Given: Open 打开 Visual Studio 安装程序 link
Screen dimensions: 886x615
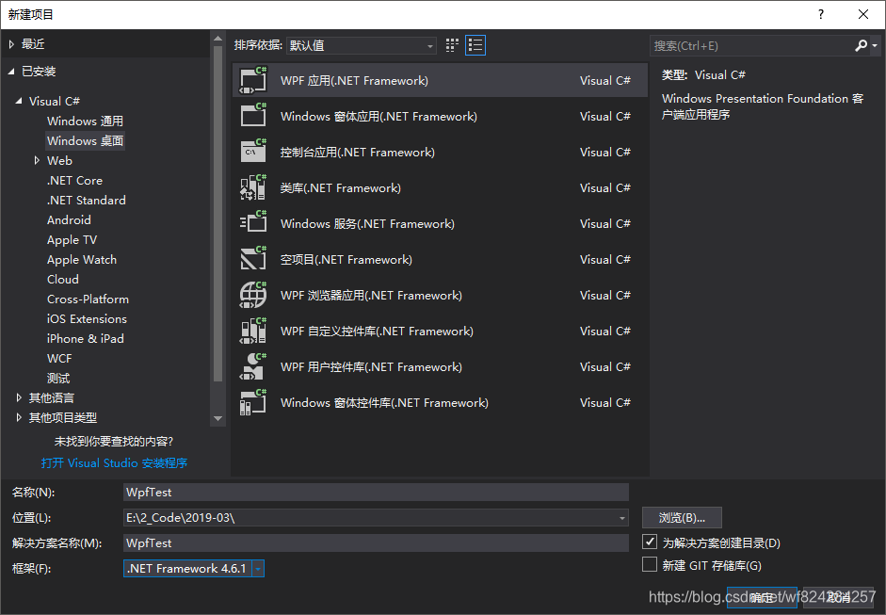Looking at the screenshot, I should tap(114, 463).
